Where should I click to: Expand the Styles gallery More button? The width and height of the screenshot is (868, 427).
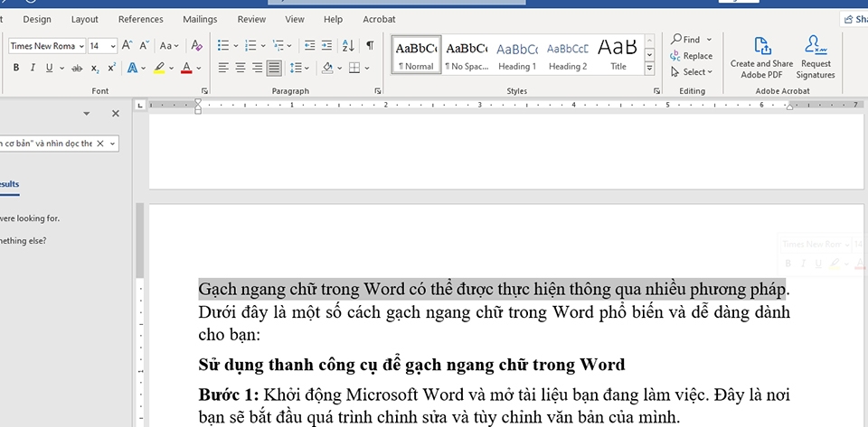click(650, 69)
